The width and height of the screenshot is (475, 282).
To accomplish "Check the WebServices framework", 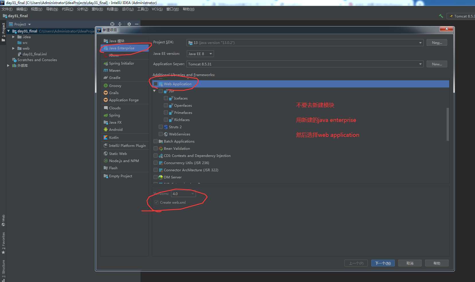I will coord(161,134).
